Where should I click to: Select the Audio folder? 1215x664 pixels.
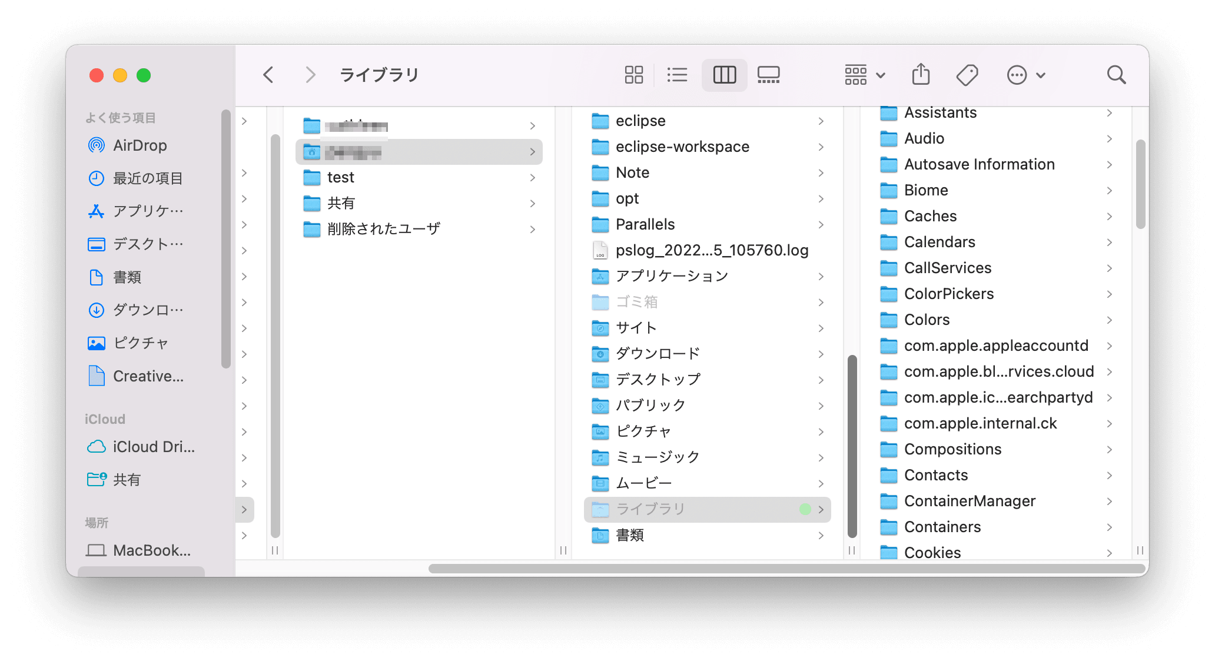pos(995,138)
